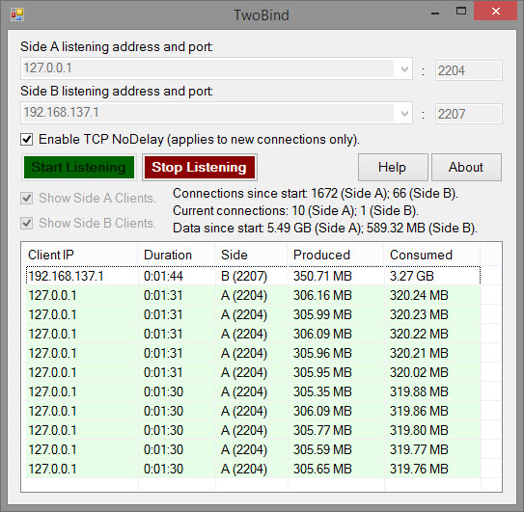Sort by Consumed column header
524x512 pixels.
[432, 255]
